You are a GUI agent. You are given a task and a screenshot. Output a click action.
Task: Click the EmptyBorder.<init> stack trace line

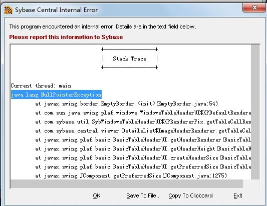coord(127,103)
